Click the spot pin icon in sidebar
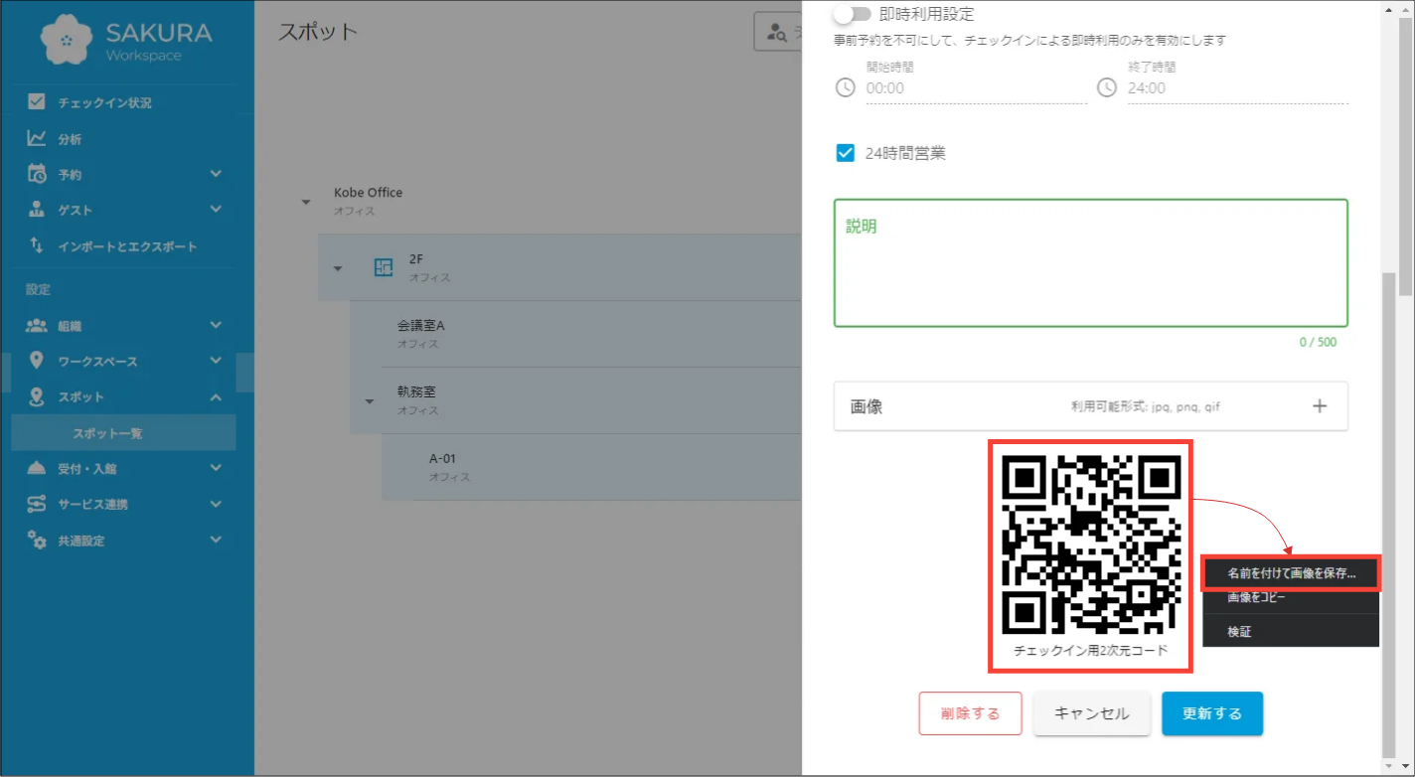 (x=37, y=396)
